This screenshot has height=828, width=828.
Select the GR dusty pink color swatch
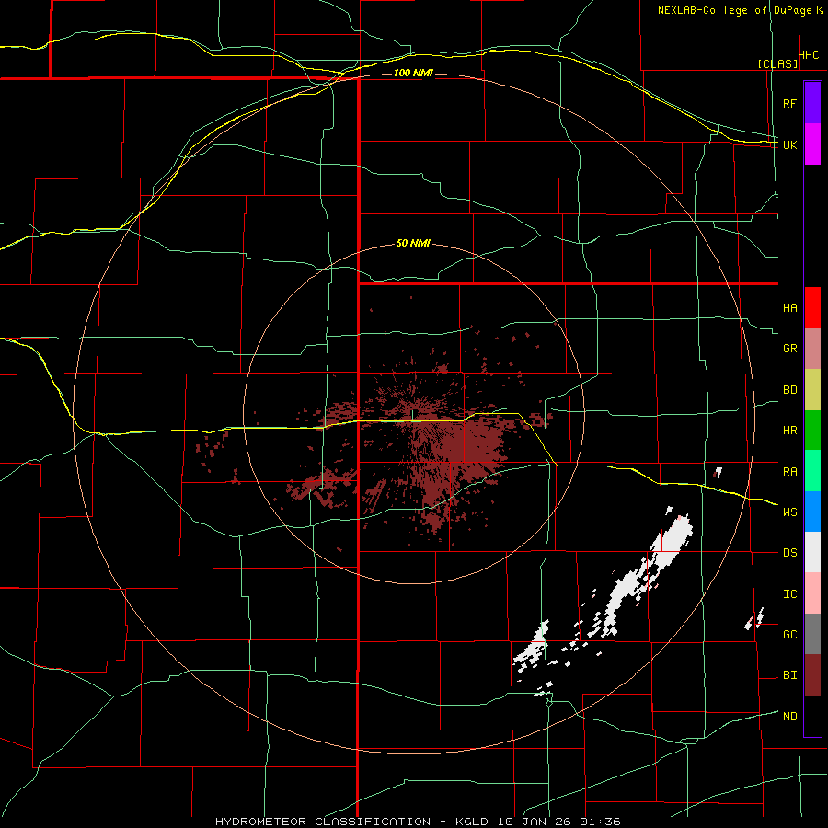(812, 349)
